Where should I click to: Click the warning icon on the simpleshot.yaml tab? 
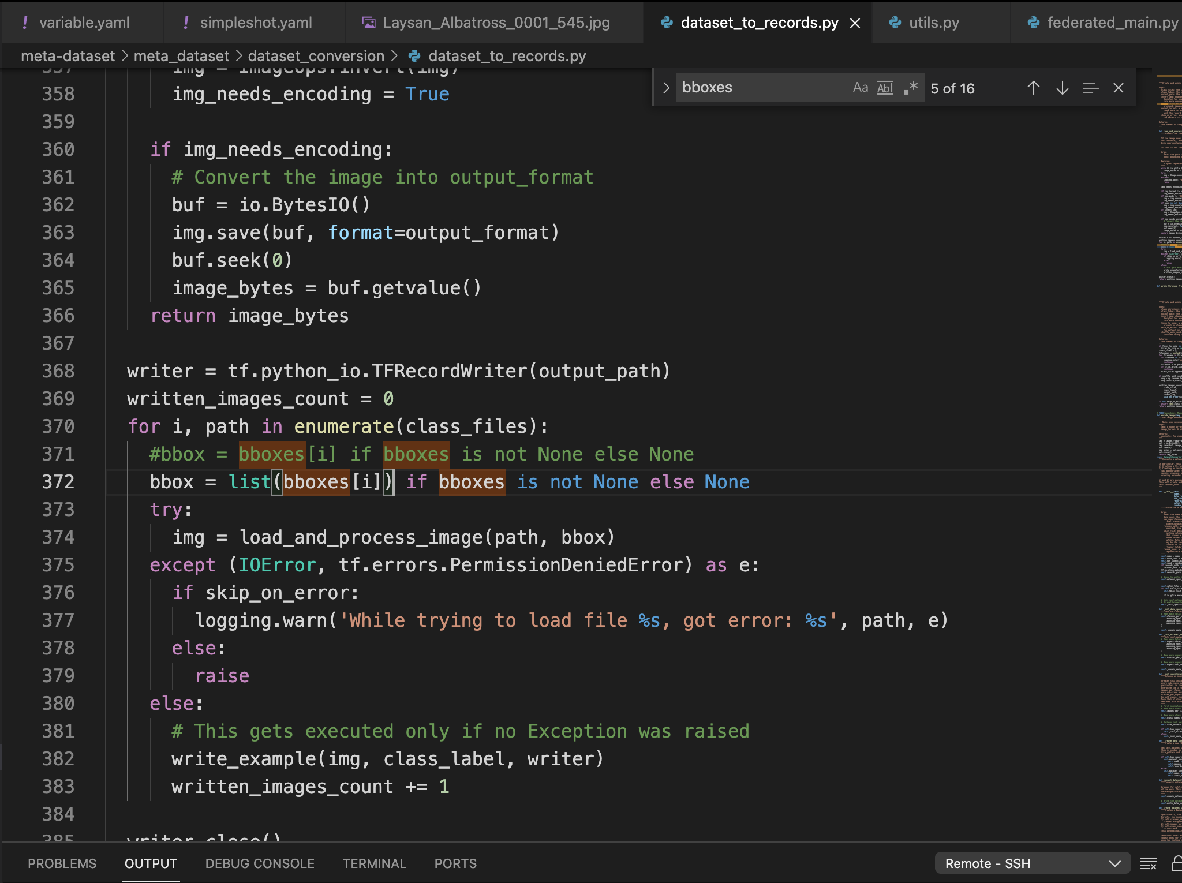186,23
